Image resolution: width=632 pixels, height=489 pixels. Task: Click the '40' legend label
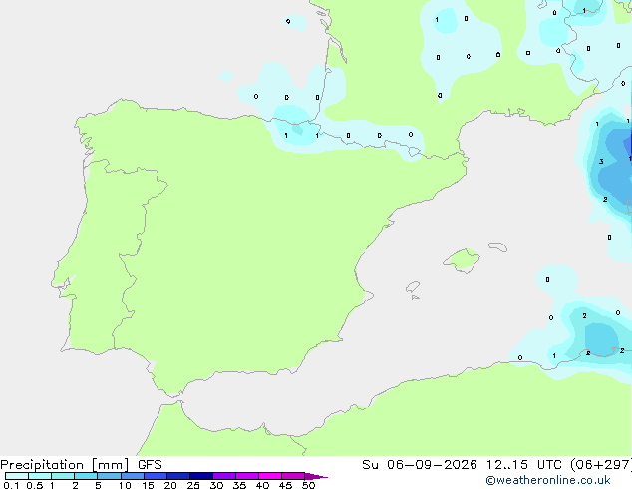click(x=262, y=485)
